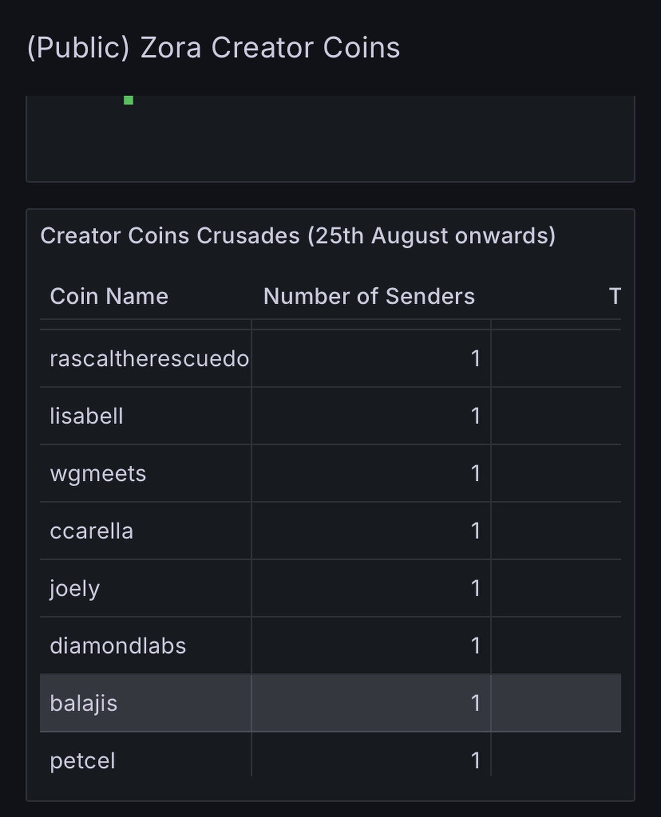Select the petcel coin name cell
Viewport: 661px width, 817px height.
click(x=83, y=761)
